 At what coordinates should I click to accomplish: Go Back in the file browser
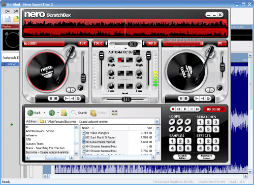34,113
